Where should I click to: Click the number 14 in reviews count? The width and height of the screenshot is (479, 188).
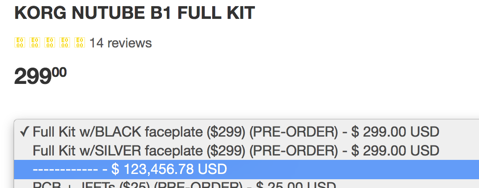[96, 43]
